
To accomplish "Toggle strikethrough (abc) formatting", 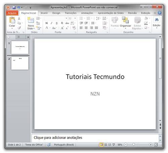I will [67, 23].
